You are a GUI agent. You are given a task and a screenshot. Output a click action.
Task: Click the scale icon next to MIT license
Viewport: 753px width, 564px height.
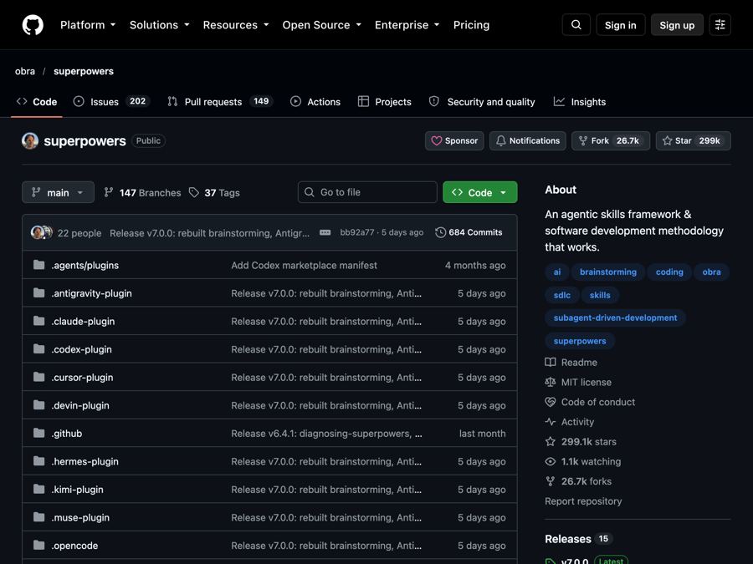tap(551, 382)
